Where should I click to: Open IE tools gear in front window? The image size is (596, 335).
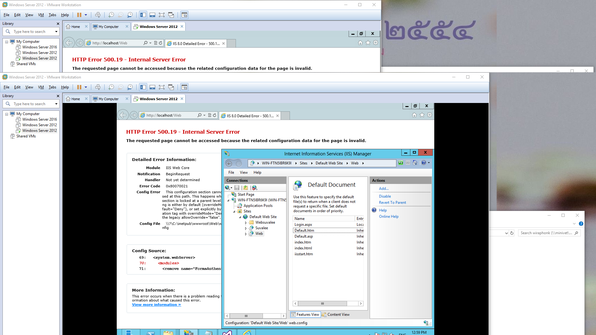(430, 115)
